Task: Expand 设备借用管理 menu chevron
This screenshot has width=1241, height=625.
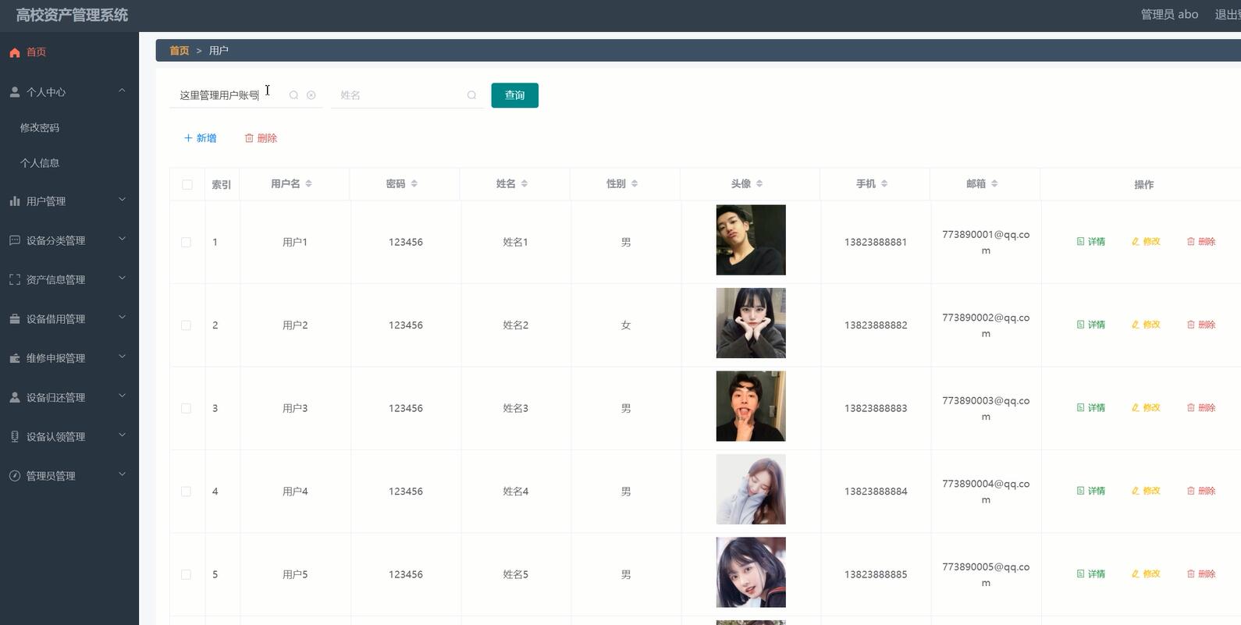Action: [122, 318]
